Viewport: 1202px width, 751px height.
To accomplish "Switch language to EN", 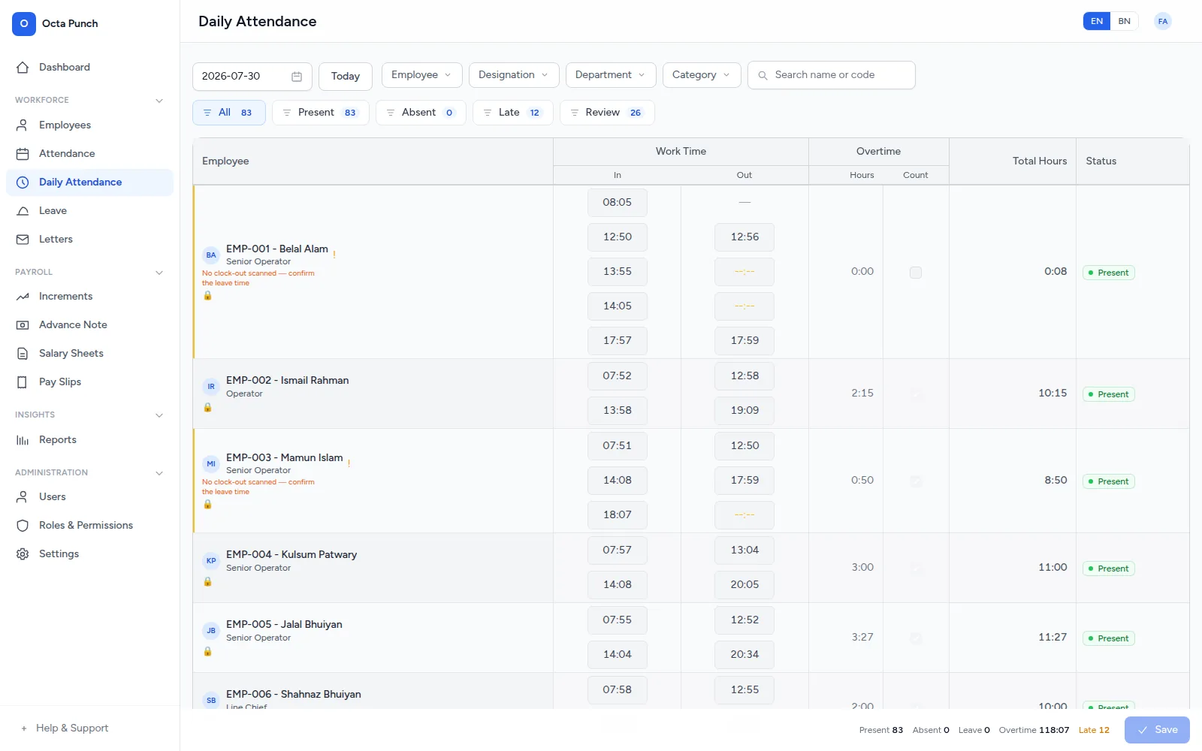I will coord(1097,21).
